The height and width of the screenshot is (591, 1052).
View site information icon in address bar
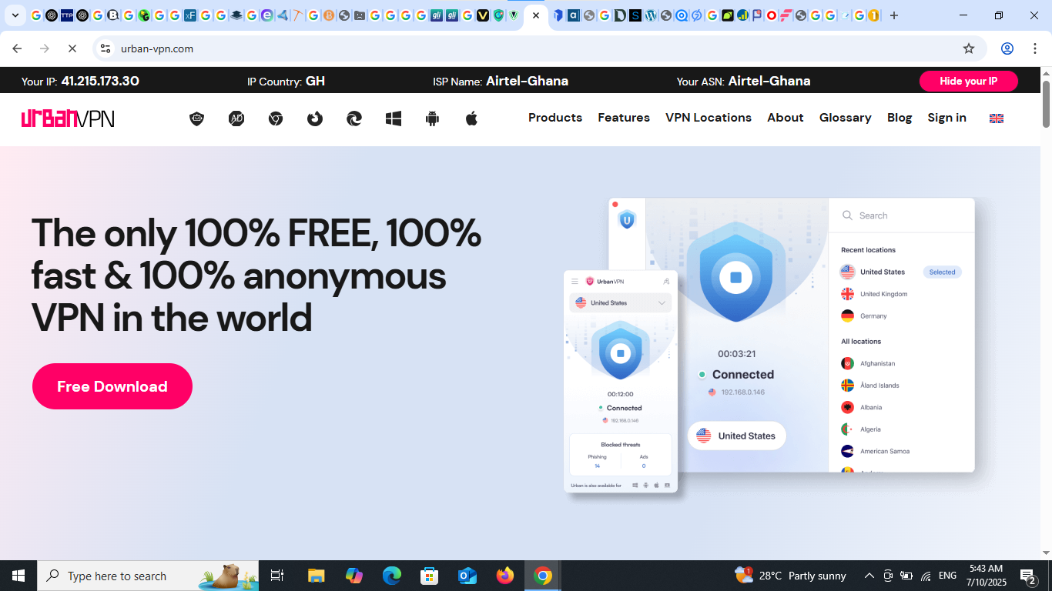pos(106,48)
